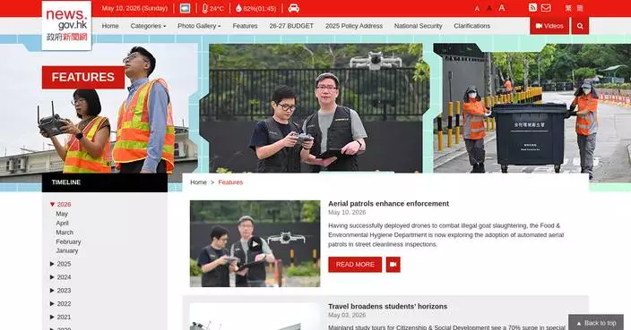The image size is (631, 330).
Task: Select April under 2026 timeline
Action: [63, 223]
